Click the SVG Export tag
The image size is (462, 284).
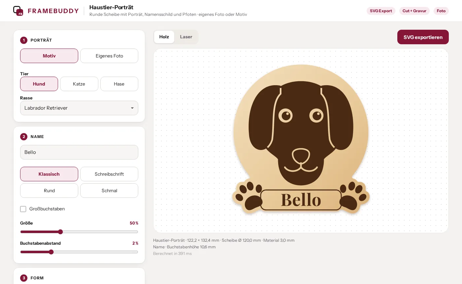[x=381, y=11]
